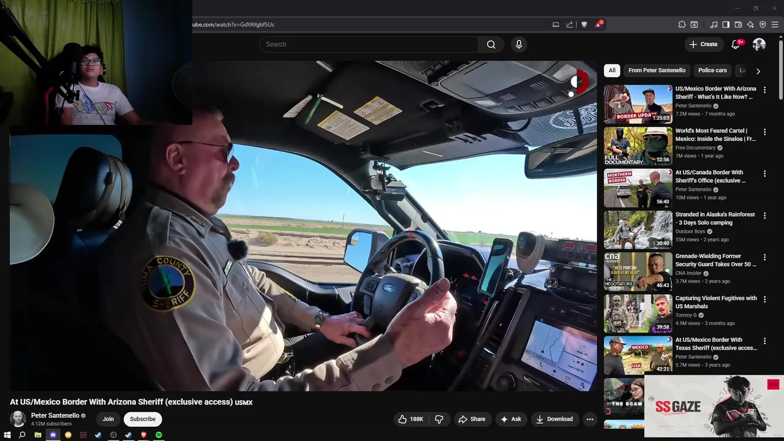Dislike the video with thumbs-down button
The width and height of the screenshot is (784, 441).
click(x=439, y=419)
